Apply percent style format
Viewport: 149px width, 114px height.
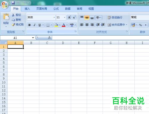[x=140, y=25]
